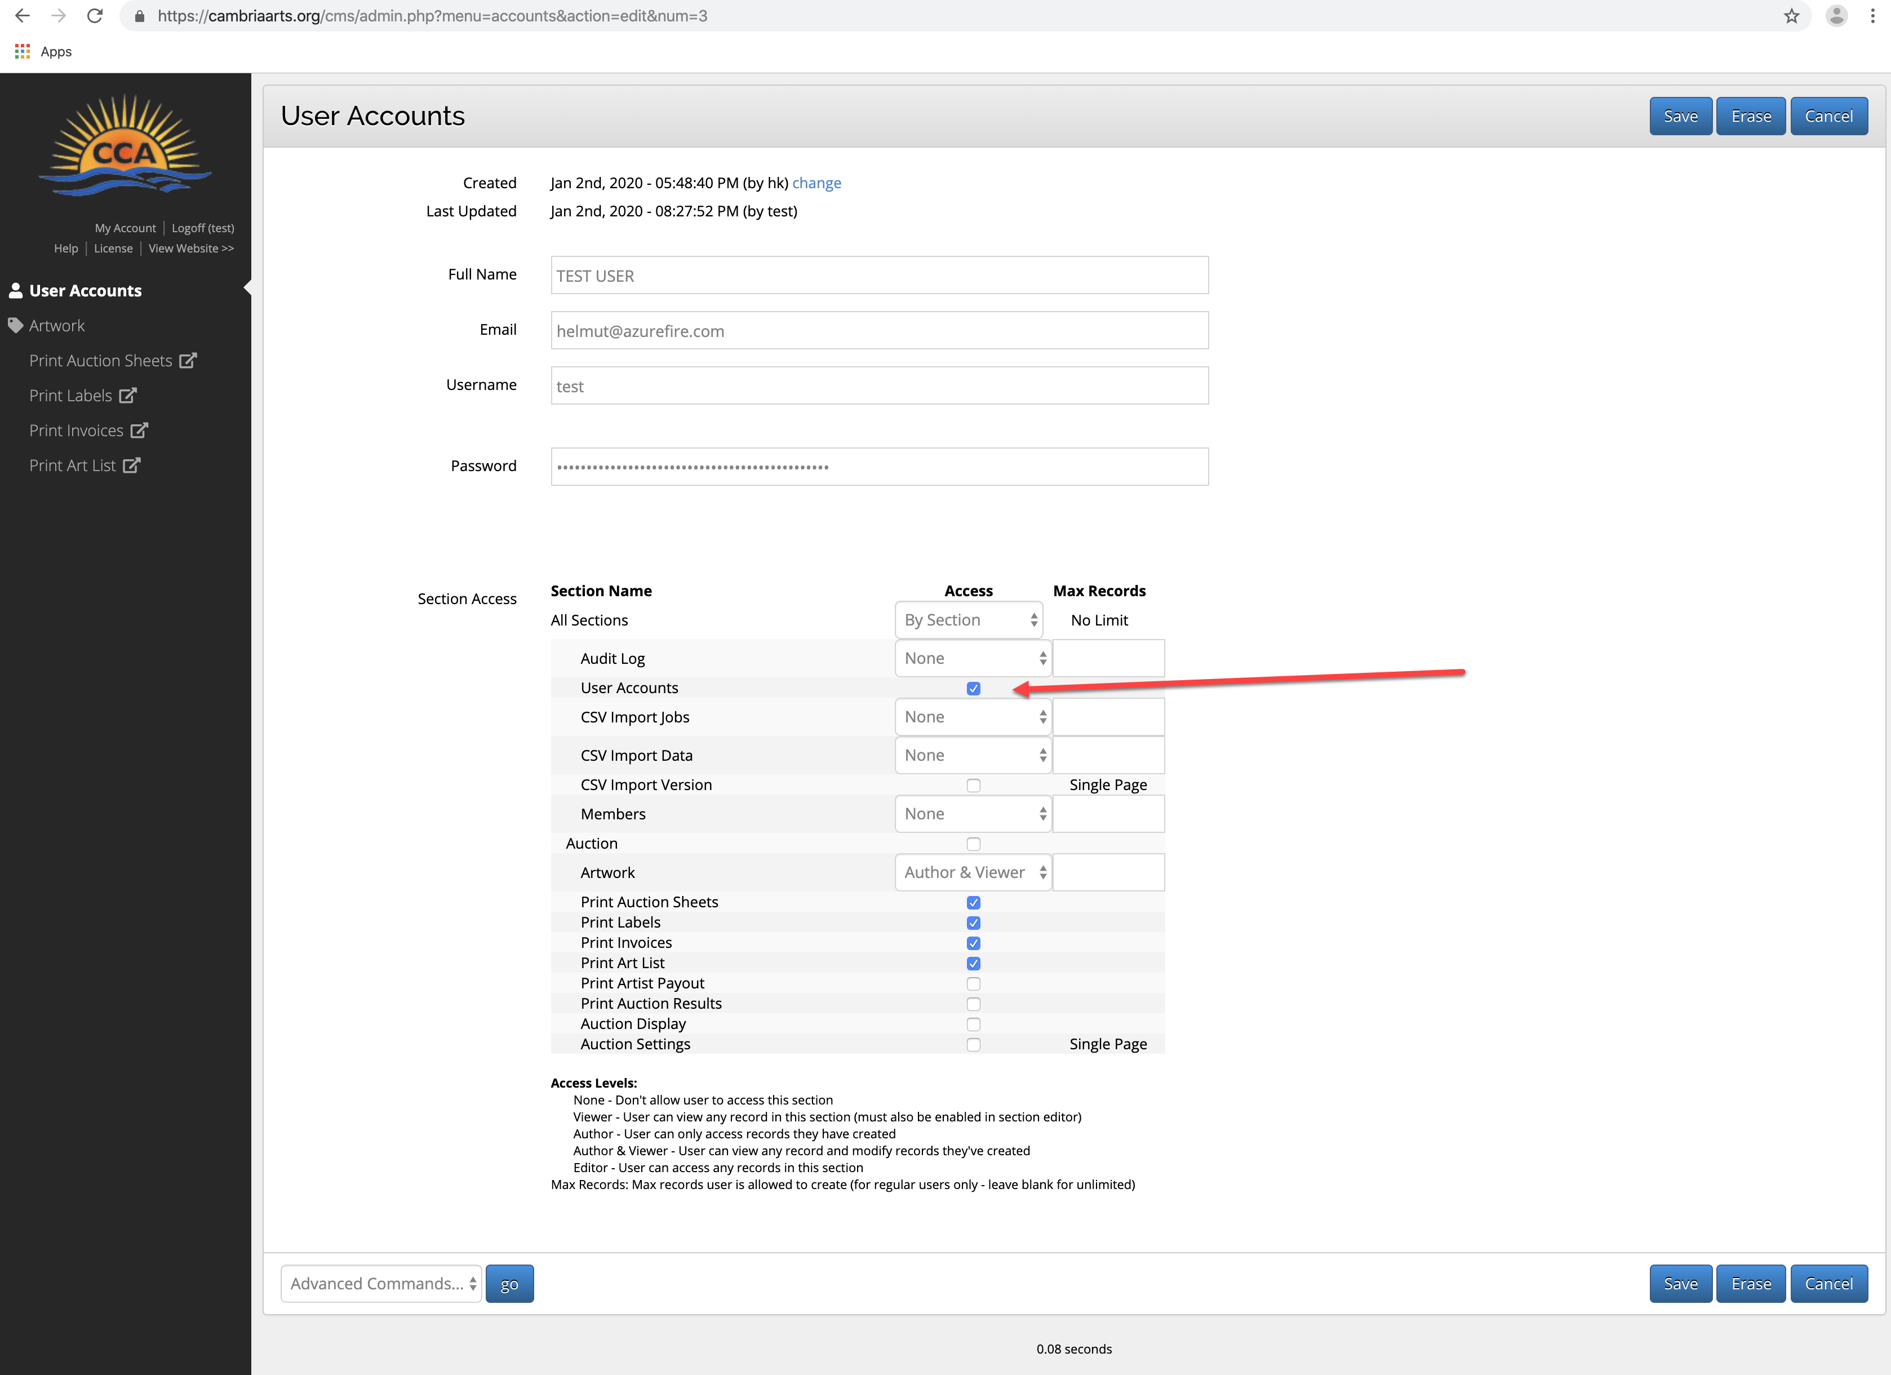Expand the Artwork access level dropdown
This screenshot has height=1375, width=1891.
[x=973, y=873]
